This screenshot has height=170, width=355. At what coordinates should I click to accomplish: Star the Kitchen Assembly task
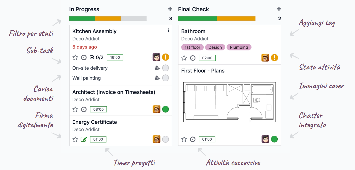click(75, 57)
